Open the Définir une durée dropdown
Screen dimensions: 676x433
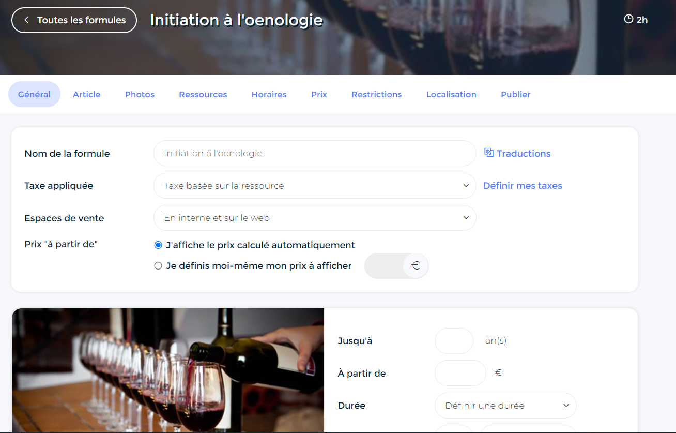[x=505, y=406]
